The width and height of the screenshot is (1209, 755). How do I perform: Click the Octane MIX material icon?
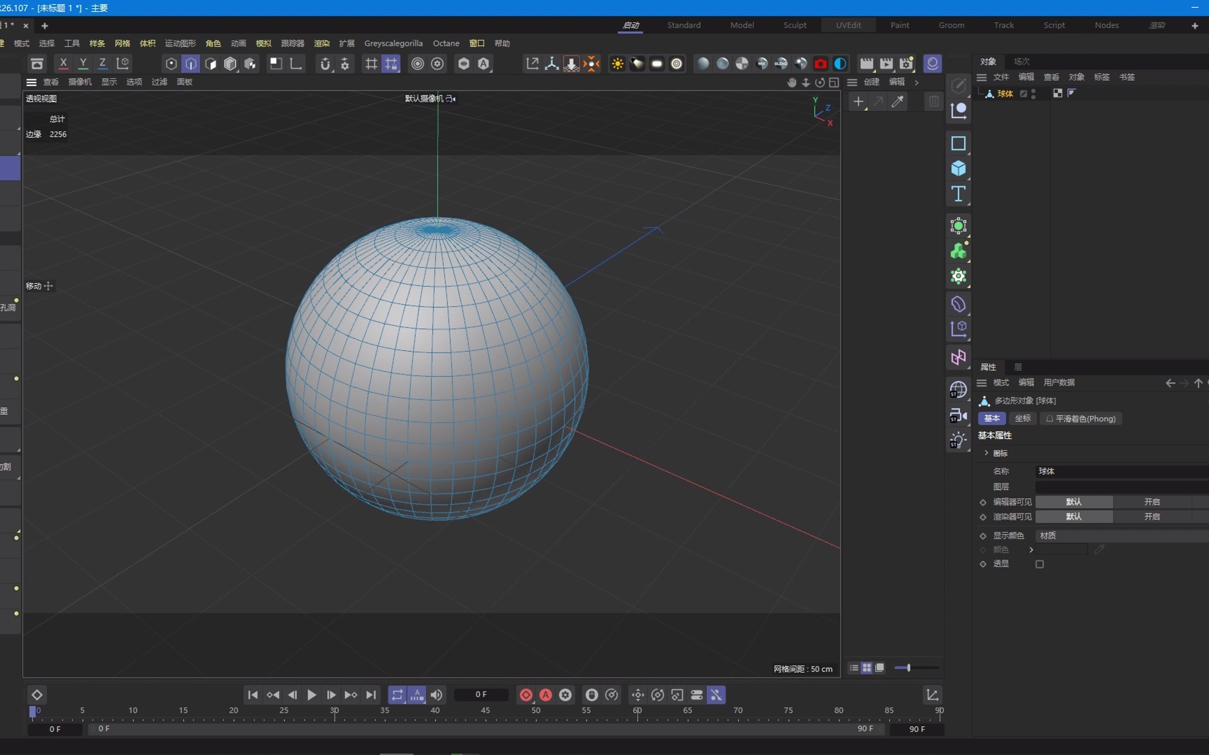click(761, 63)
